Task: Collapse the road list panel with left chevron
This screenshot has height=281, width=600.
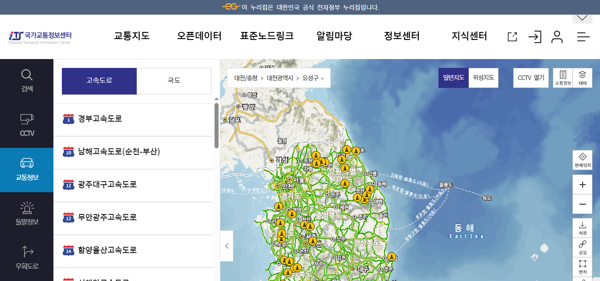Action: [x=227, y=246]
